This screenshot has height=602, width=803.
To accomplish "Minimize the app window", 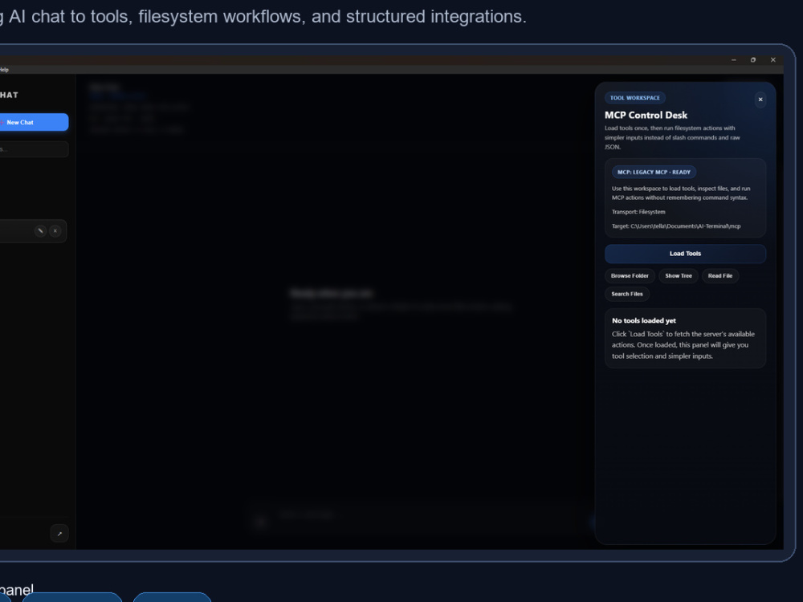I will pos(733,60).
